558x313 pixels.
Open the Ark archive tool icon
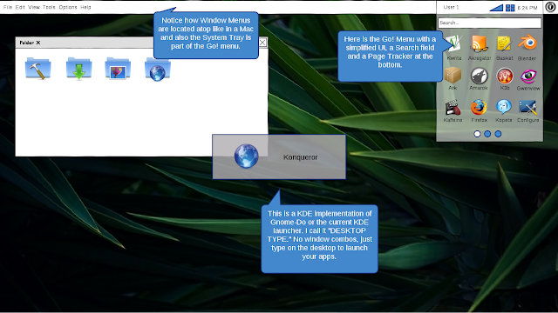(453, 75)
